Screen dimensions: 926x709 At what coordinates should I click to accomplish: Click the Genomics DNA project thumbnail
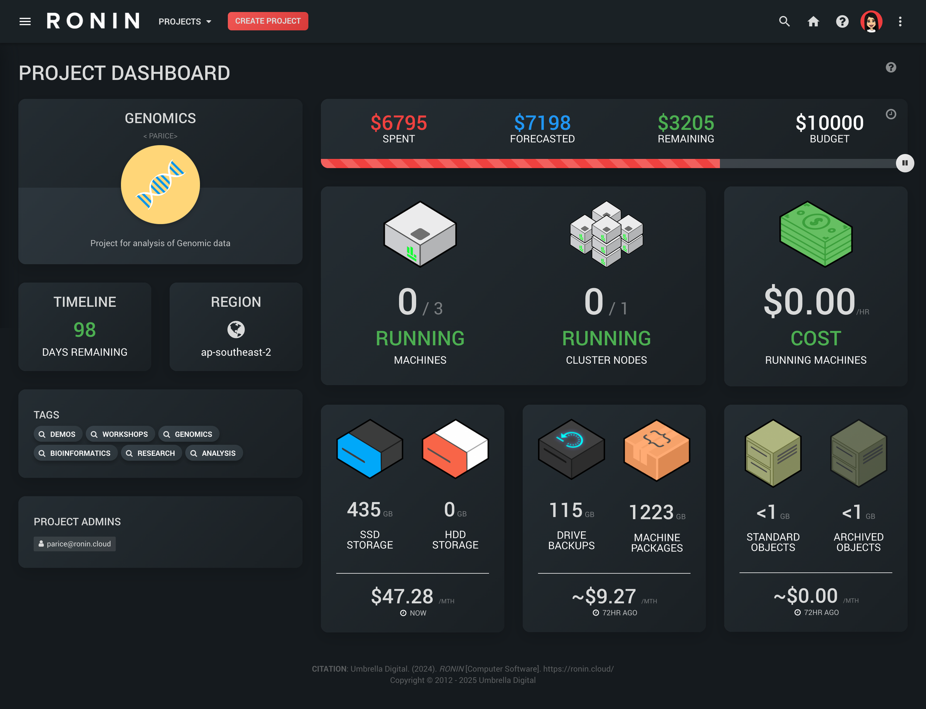[160, 185]
